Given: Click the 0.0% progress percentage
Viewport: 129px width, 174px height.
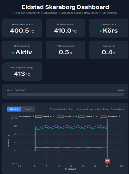Looking at the screenshot, I should tap(121, 90).
